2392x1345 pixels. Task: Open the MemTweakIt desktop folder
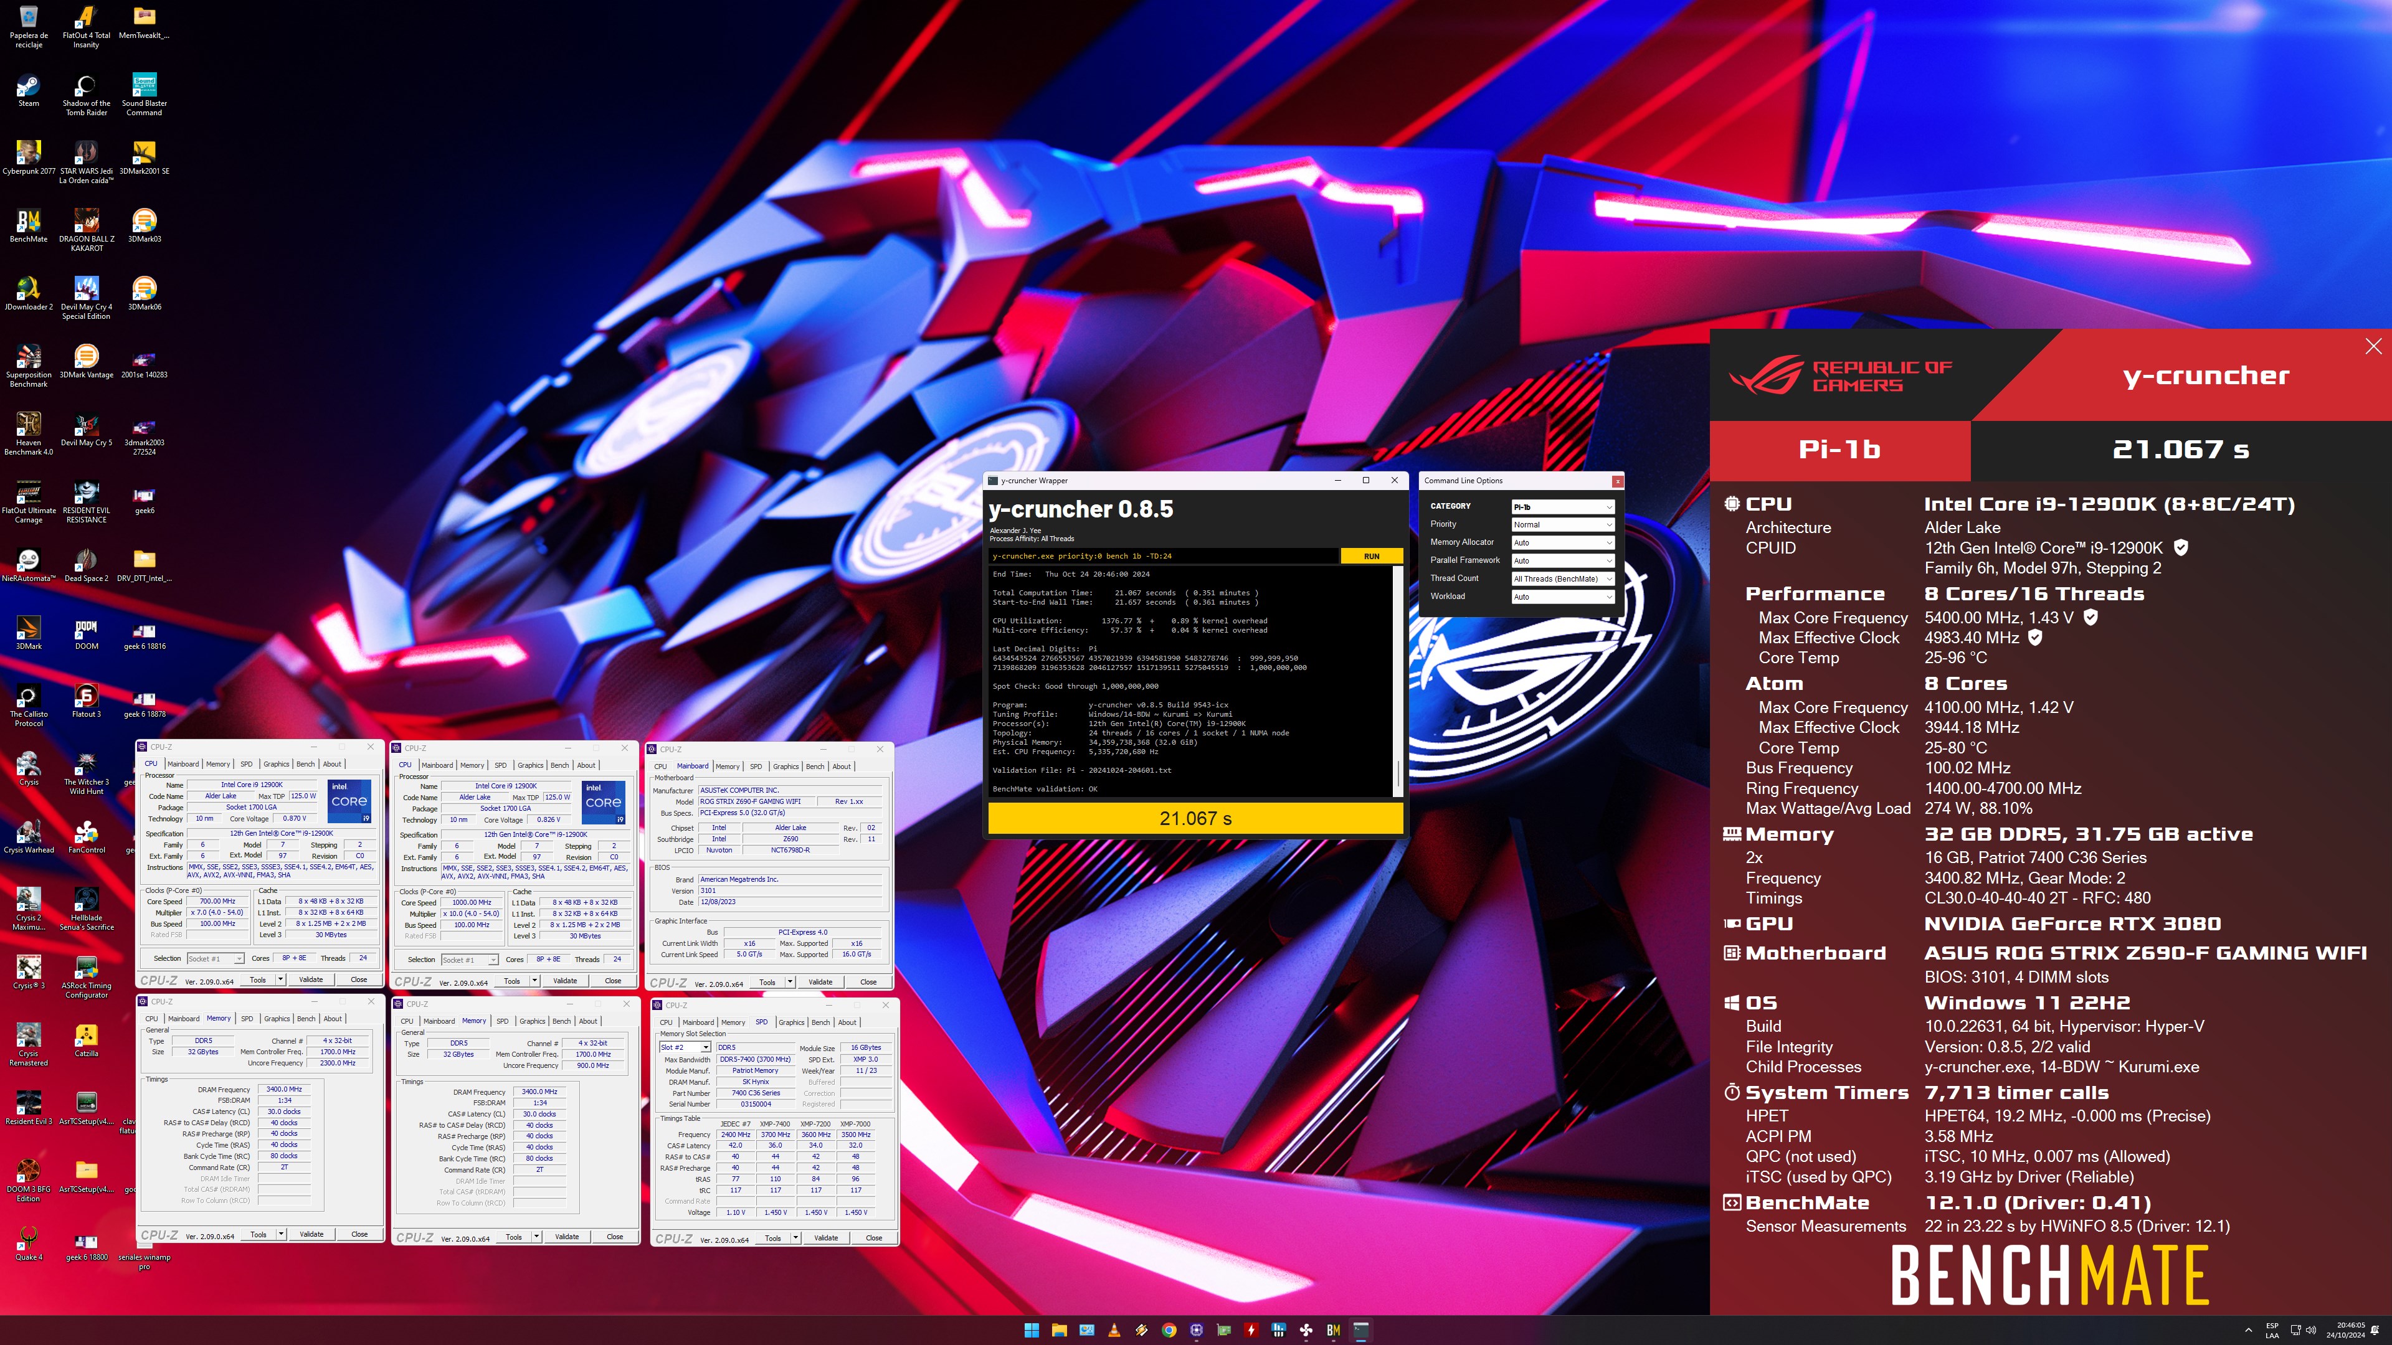144,22
